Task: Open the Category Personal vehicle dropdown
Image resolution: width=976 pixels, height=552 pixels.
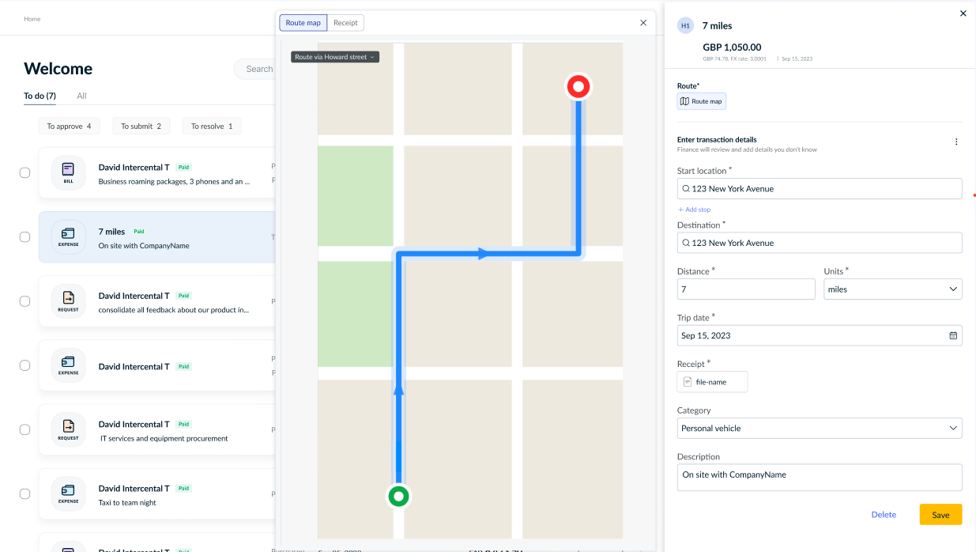Action: pyautogui.click(x=820, y=428)
